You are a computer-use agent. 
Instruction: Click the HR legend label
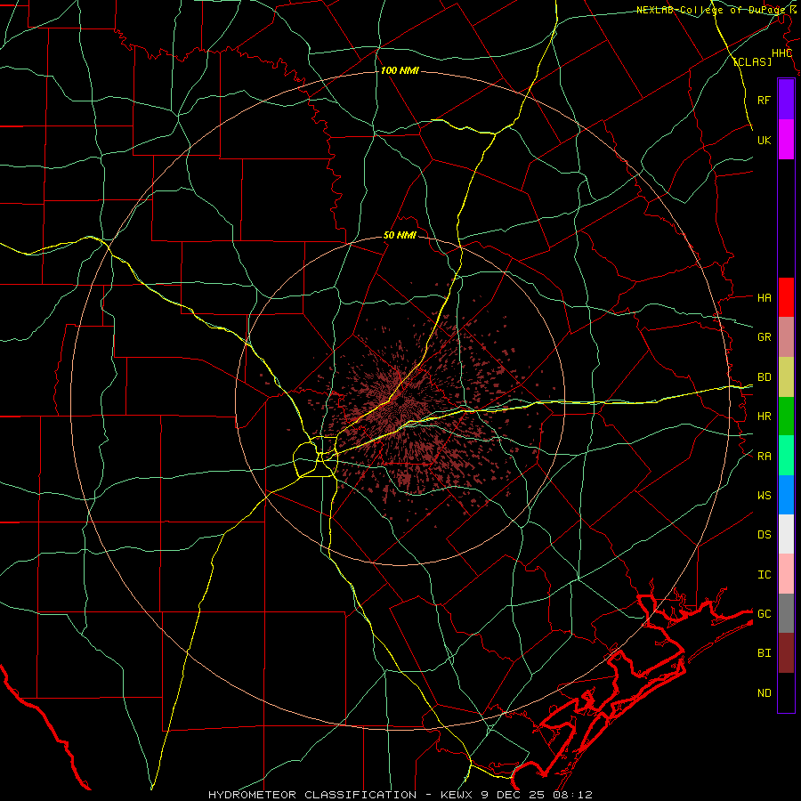pyautogui.click(x=764, y=417)
